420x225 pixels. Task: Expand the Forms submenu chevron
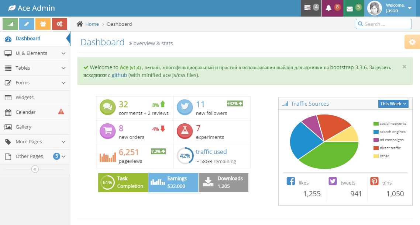click(63, 83)
